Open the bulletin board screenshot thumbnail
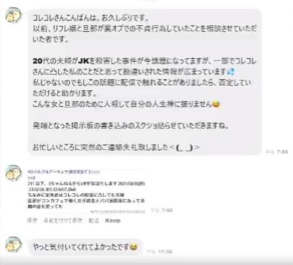The image size is (293, 265). [x=87, y=191]
